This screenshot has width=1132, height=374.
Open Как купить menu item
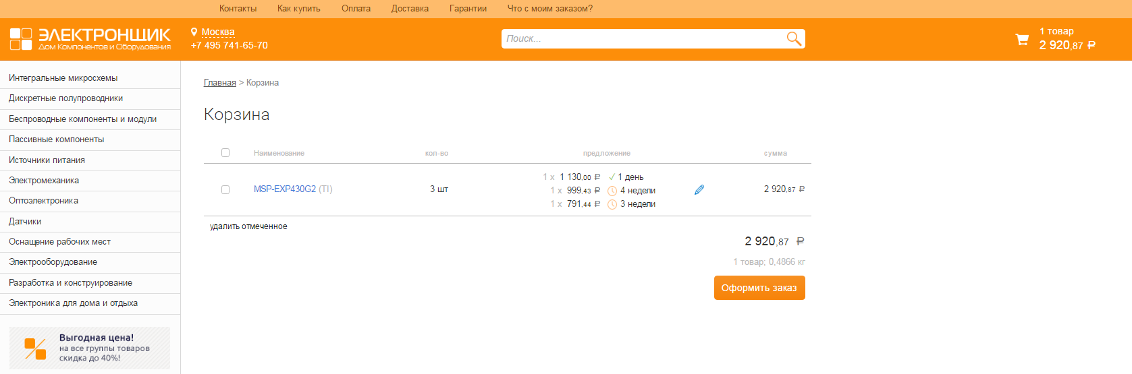pos(299,9)
